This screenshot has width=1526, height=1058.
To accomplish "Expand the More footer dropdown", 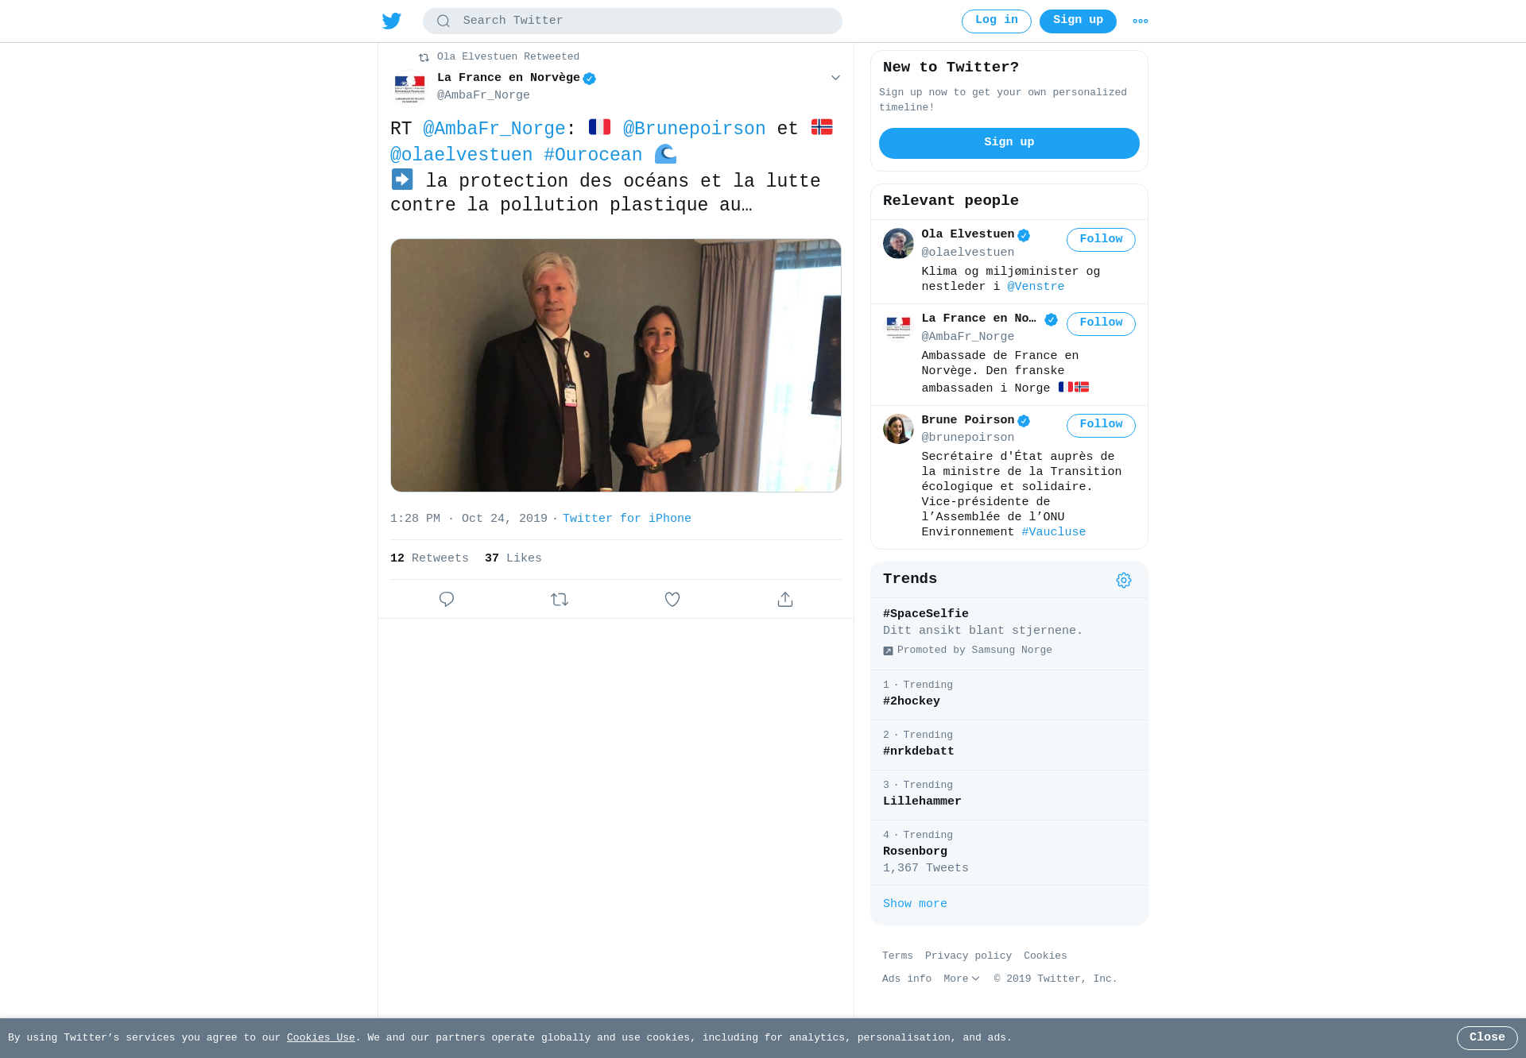I will pyautogui.click(x=962, y=979).
